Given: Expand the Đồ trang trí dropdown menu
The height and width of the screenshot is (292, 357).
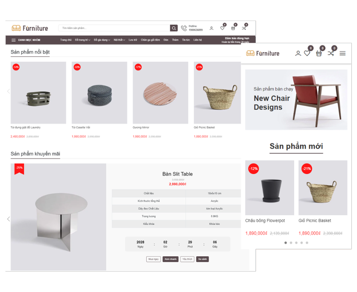Looking at the screenshot, I should (83, 40).
